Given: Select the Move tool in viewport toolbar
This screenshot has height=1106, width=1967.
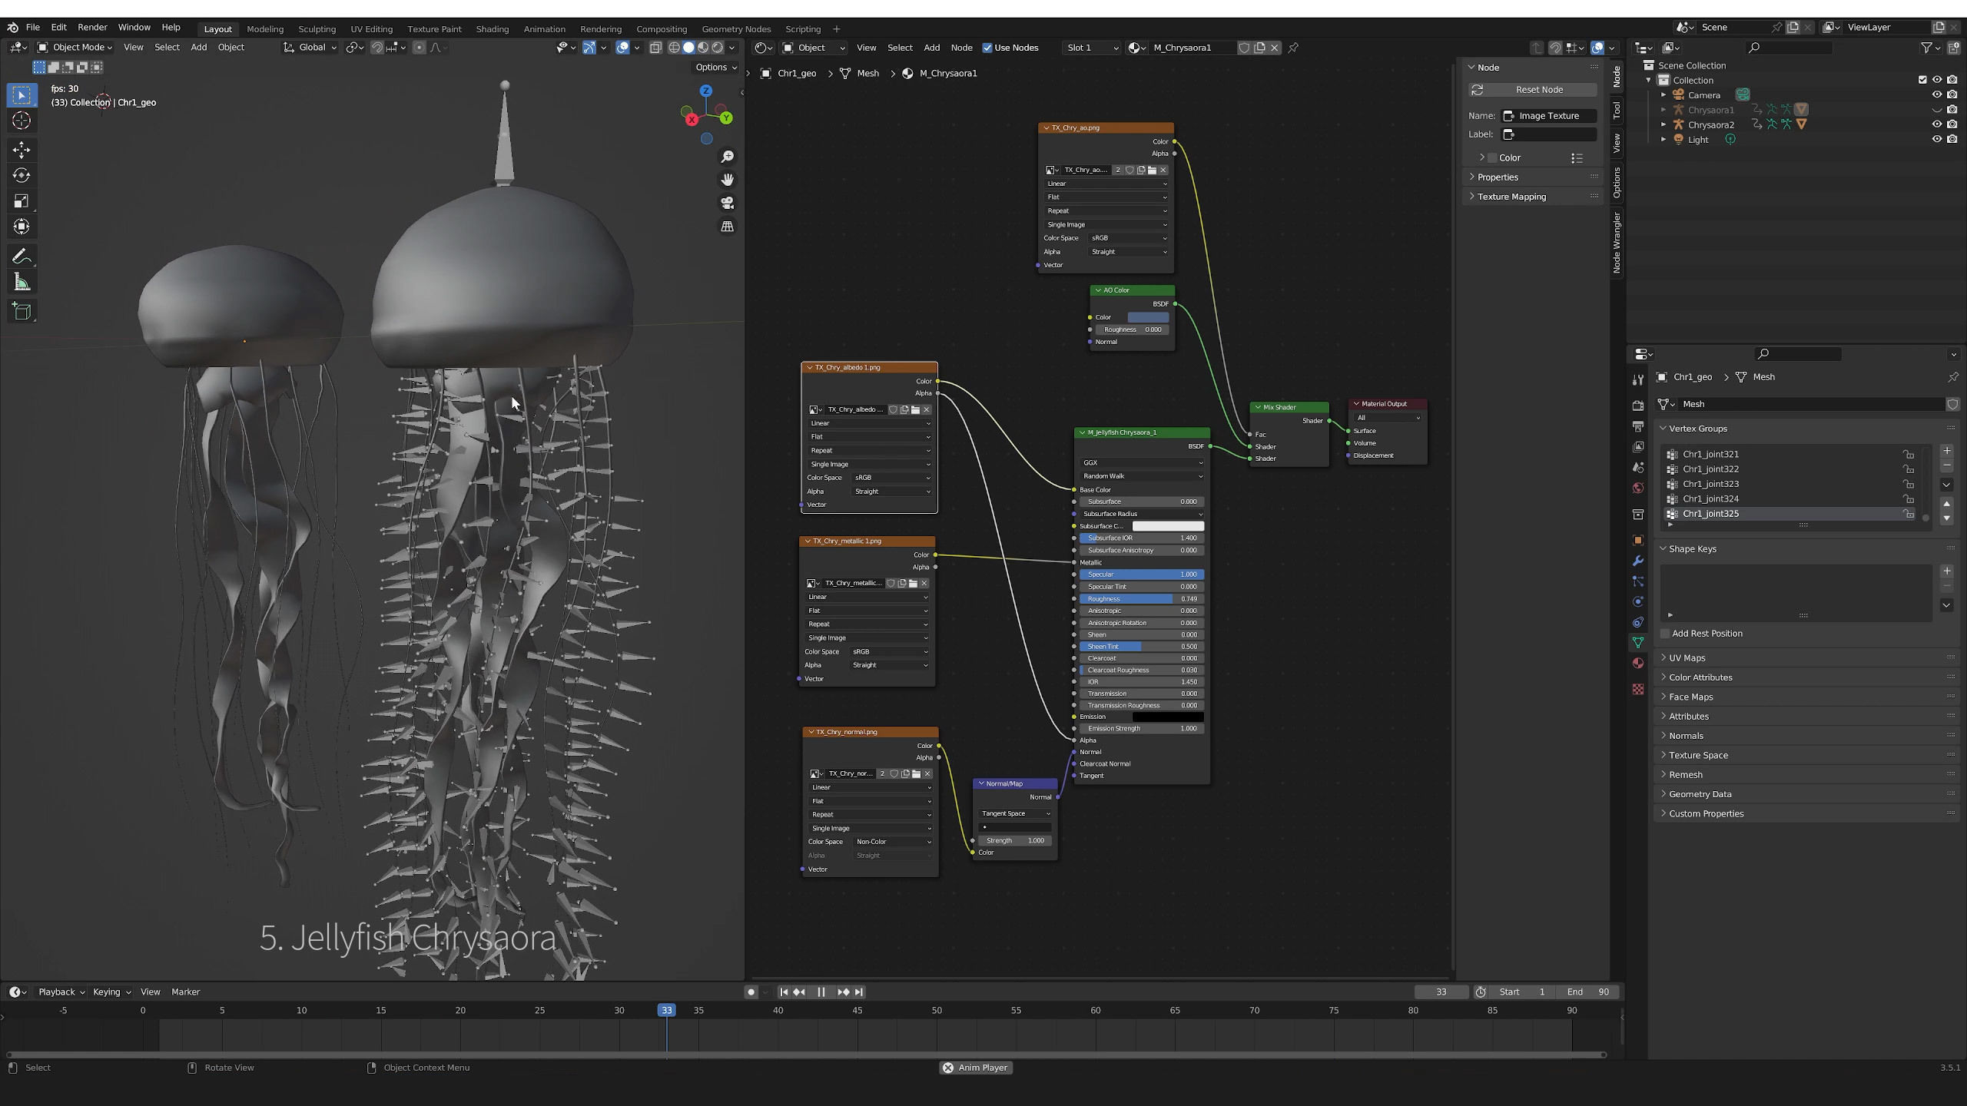Looking at the screenshot, I should click(x=22, y=149).
